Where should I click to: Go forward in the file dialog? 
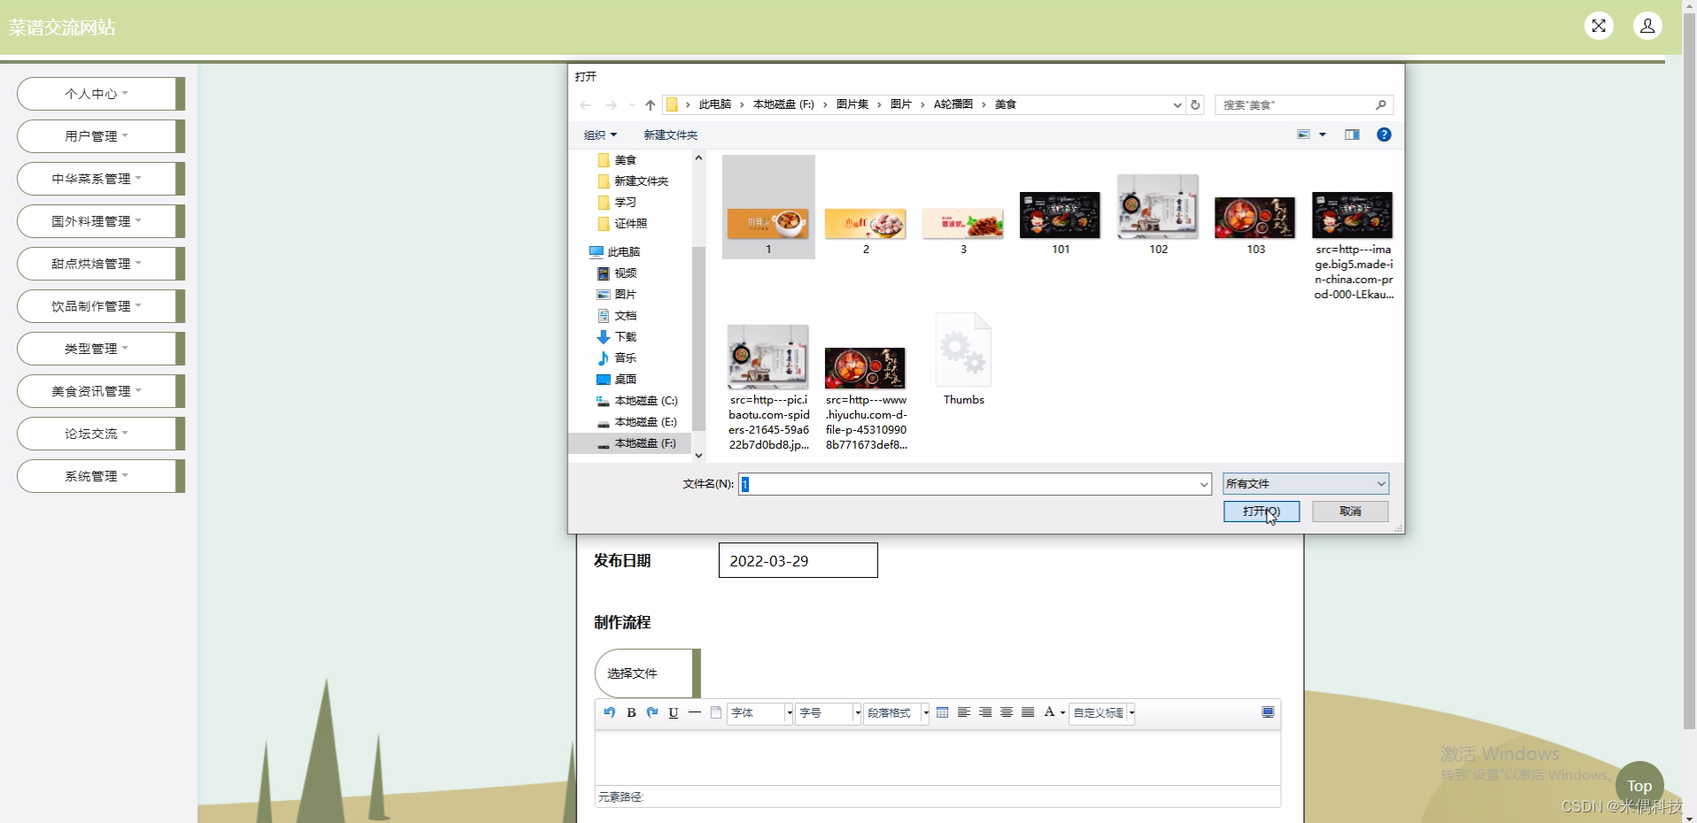tap(611, 105)
